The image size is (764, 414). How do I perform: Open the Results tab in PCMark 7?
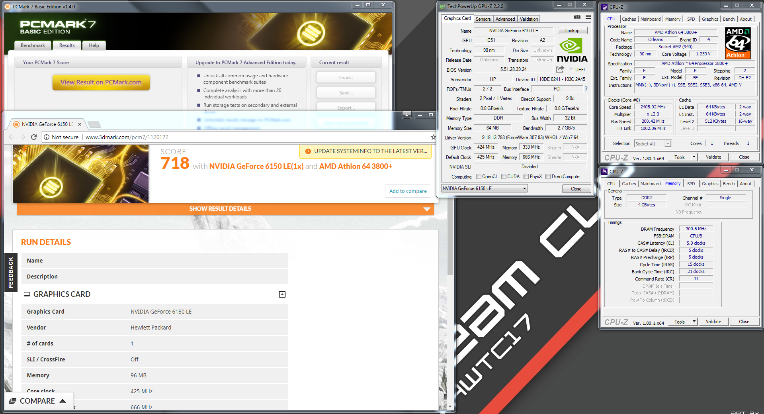[x=67, y=45]
